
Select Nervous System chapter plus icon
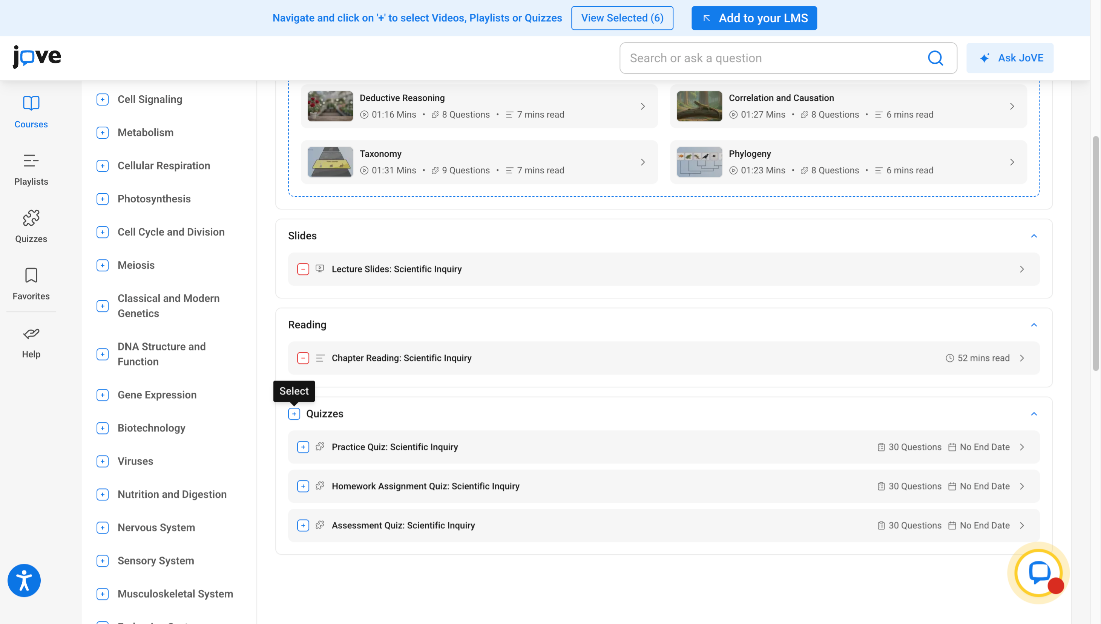tap(103, 528)
